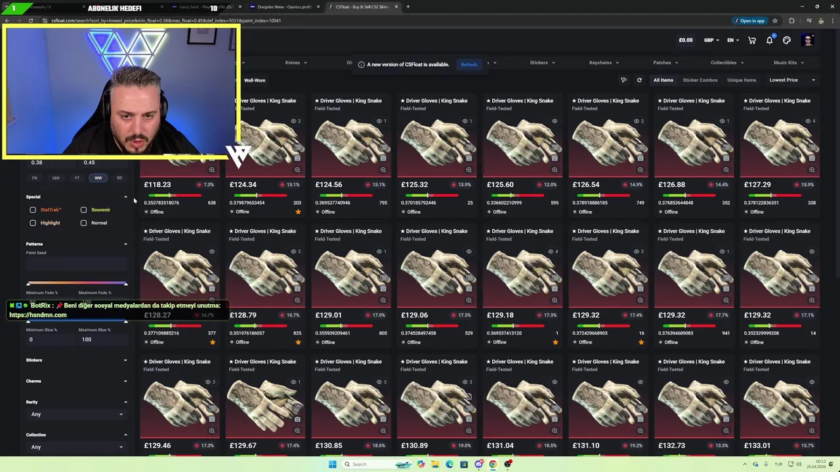Click the orange star on £124.34 listing
This screenshot has width=840, height=472.
(298, 212)
